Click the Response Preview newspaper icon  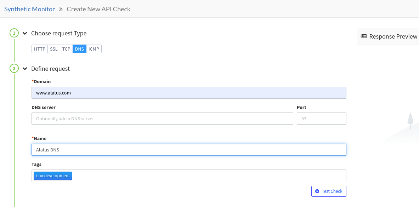coord(364,36)
